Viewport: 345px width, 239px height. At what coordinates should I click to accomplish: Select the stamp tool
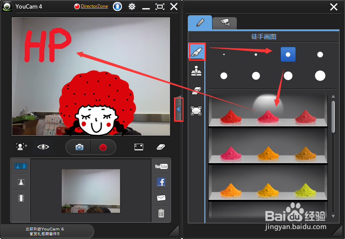(x=196, y=71)
